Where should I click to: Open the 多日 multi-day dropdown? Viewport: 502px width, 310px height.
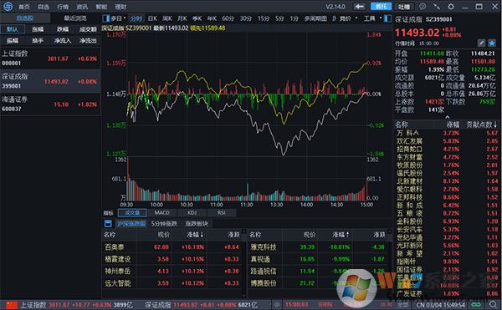point(119,18)
